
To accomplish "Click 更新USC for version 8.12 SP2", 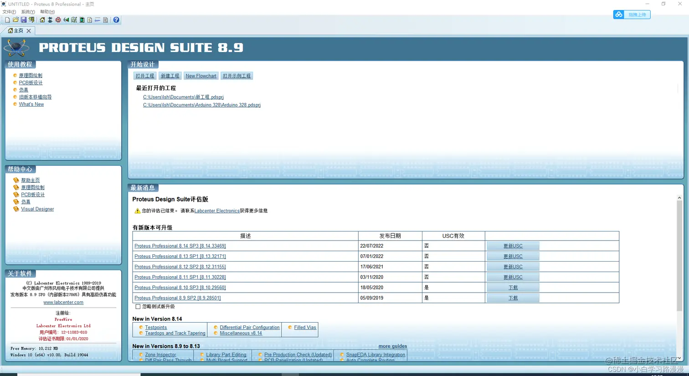I will coord(513,267).
